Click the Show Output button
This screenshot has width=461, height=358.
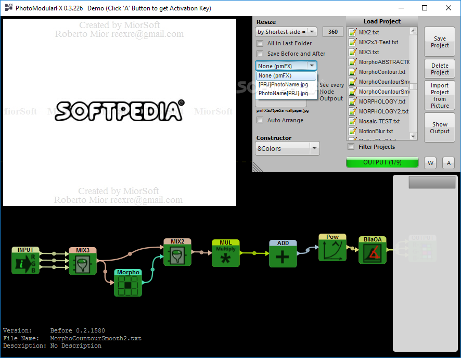pyautogui.click(x=440, y=127)
